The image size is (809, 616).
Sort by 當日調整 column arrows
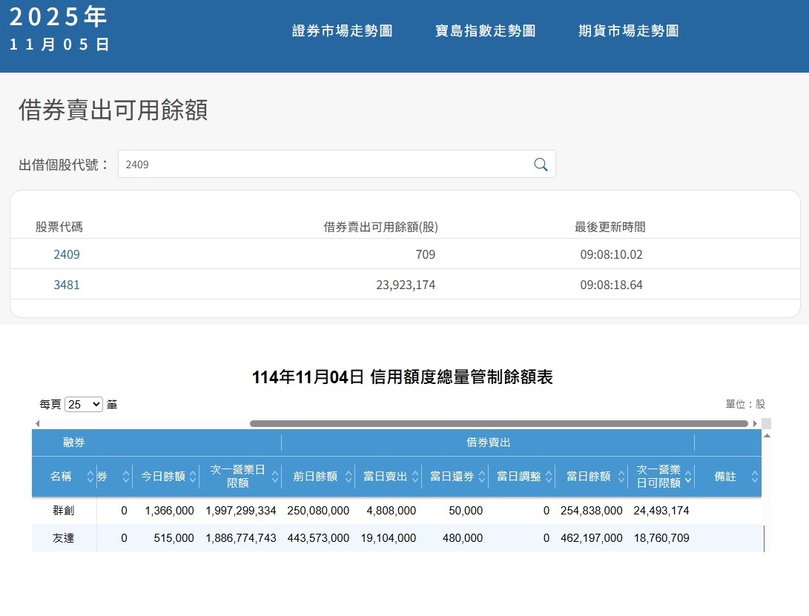click(549, 477)
